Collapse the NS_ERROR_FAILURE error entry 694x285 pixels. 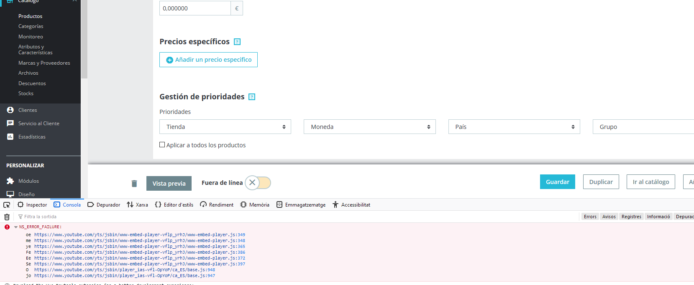pyautogui.click(x=16, y=227)
